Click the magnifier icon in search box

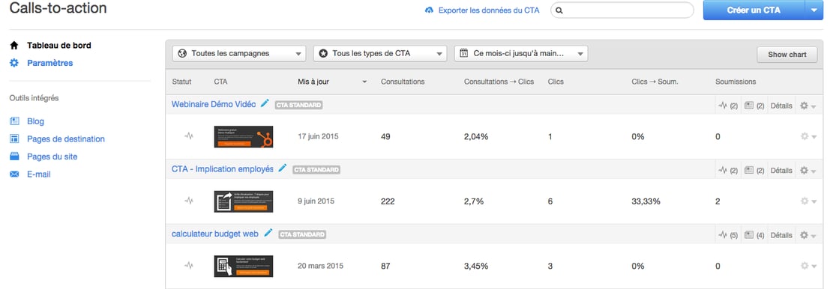click(559, 10)
